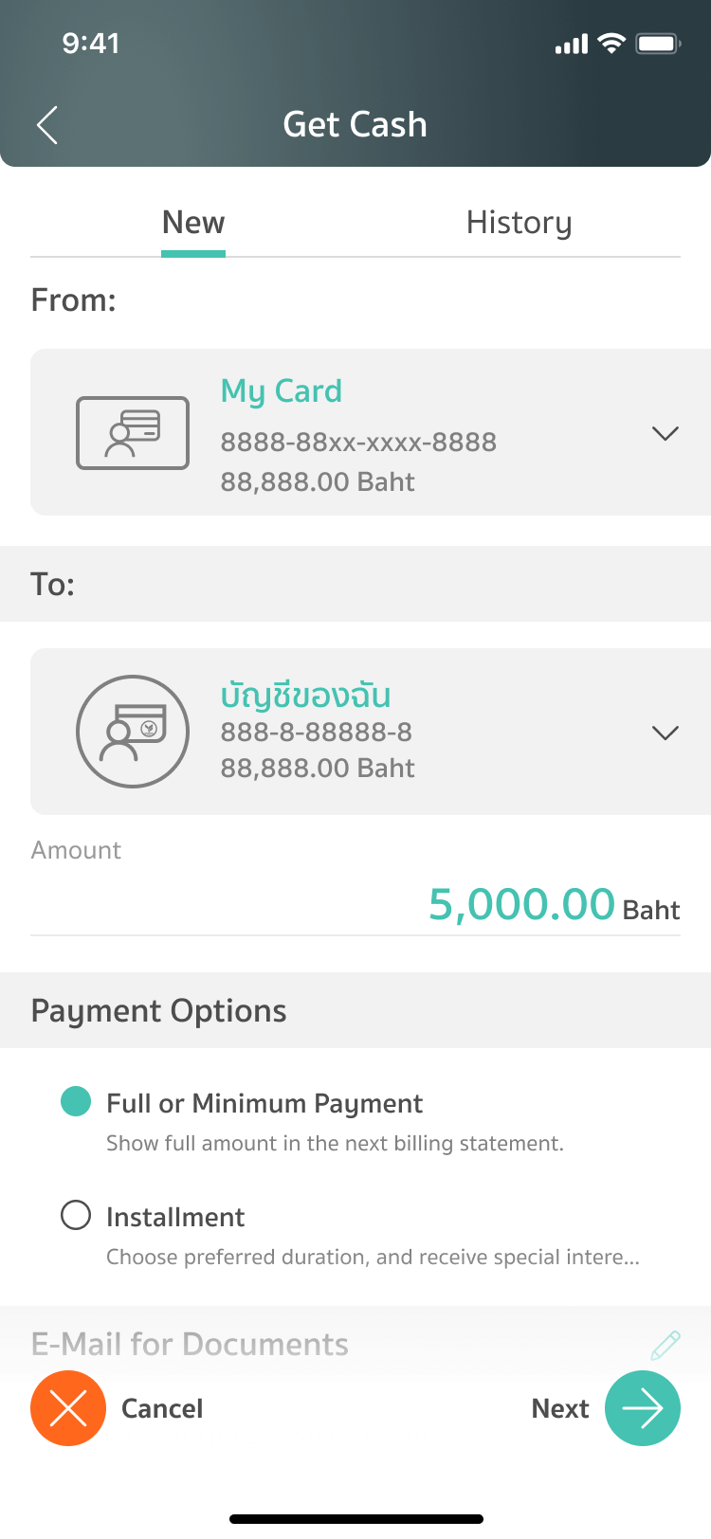The height and width of the screenshot is (1539, 711).
Task: Tap the battery icon in status bar
Action: tap(658, 44)
